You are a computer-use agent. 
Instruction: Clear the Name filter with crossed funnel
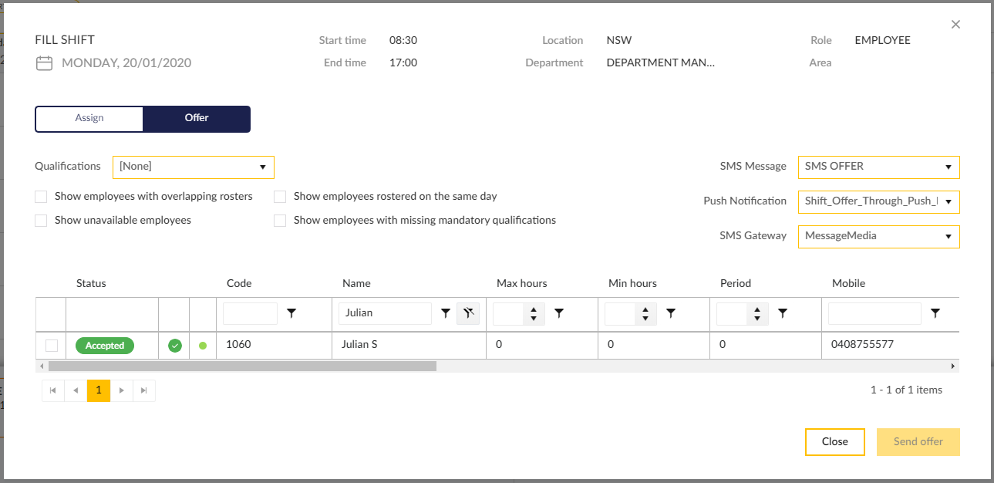click(x=468, y=313)
